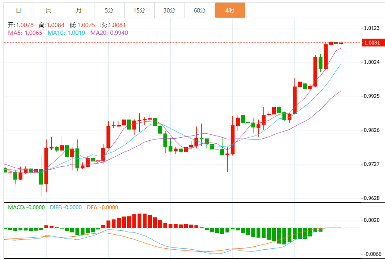Click the MA20: 0.9940 indicator label
Image resolution: width=385 pixels, height=260 pixels.
(109, 33)
